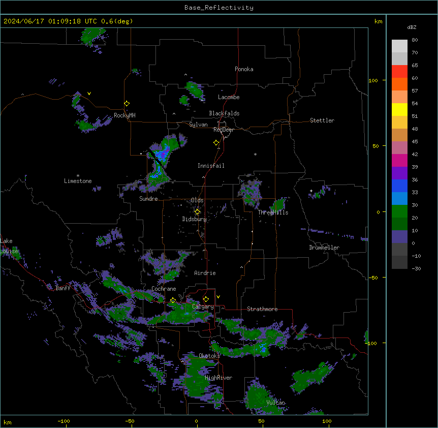
Task: Select the purple 39-36 dBZ legend swatch
Action: click(399, 173)
